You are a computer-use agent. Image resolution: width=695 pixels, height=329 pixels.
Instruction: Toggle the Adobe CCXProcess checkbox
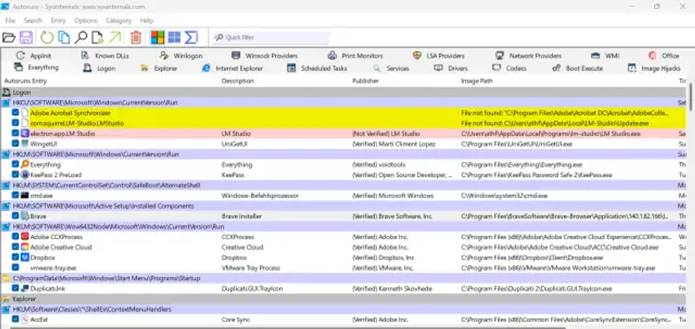click(15, 237)
